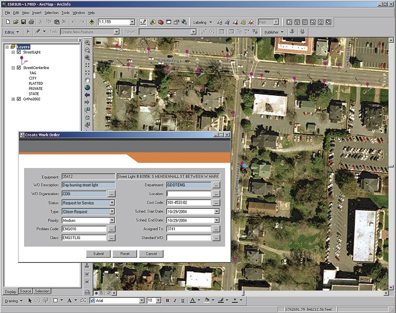Screen dimensions: 396x313
Task: Click the Location input field
Action: (188, 194)
